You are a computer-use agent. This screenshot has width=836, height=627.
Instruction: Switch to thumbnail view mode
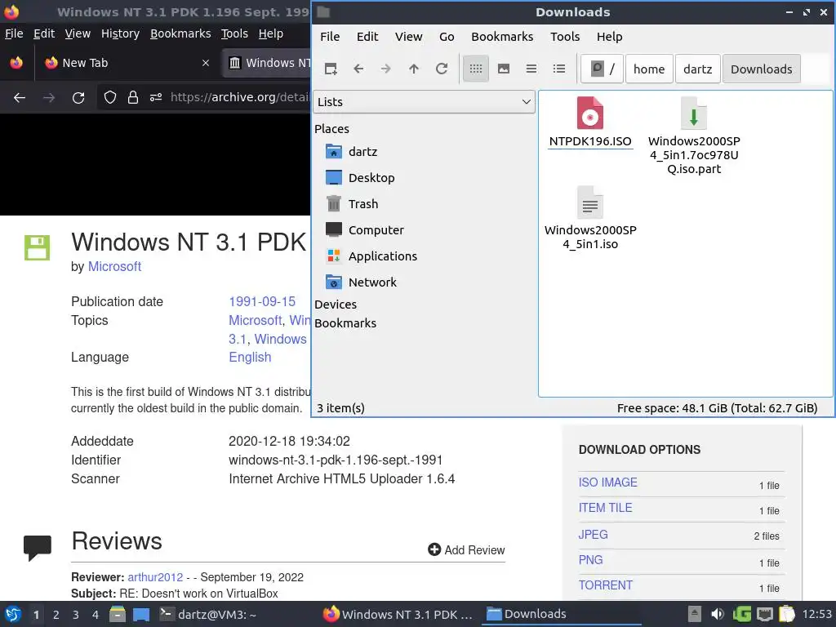[x=503, y=69]
